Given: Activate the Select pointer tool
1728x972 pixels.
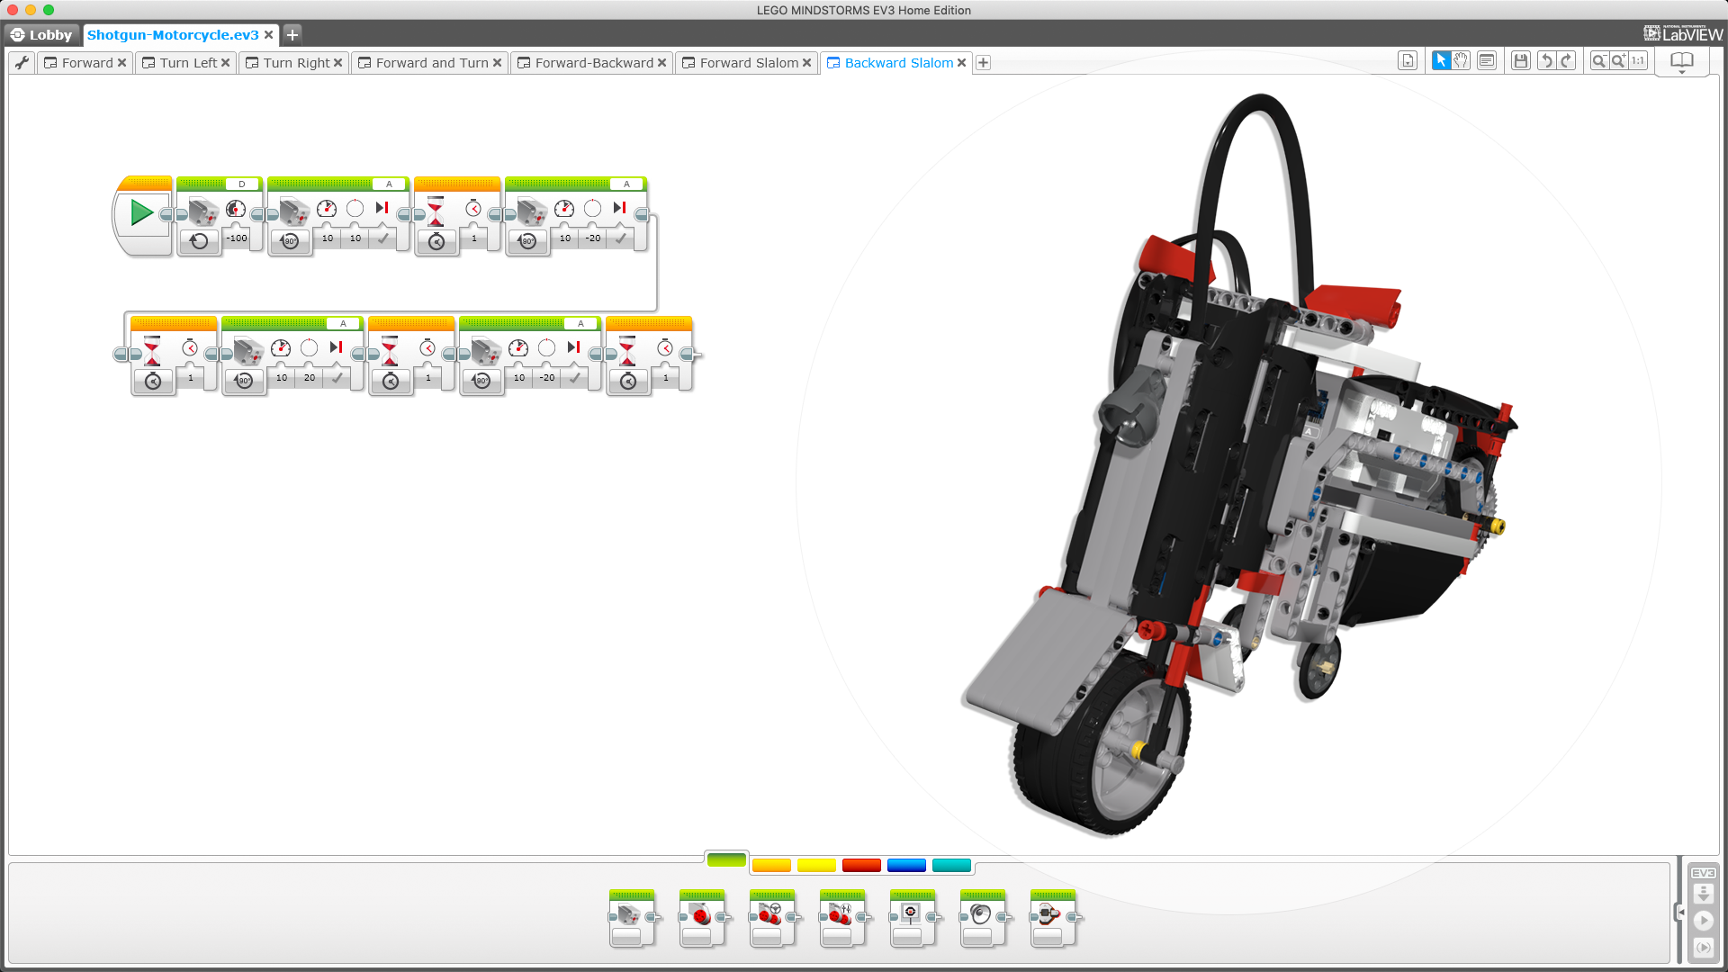Looking at the screenshot, I should pyautogui.click(x=1441, y=61).
